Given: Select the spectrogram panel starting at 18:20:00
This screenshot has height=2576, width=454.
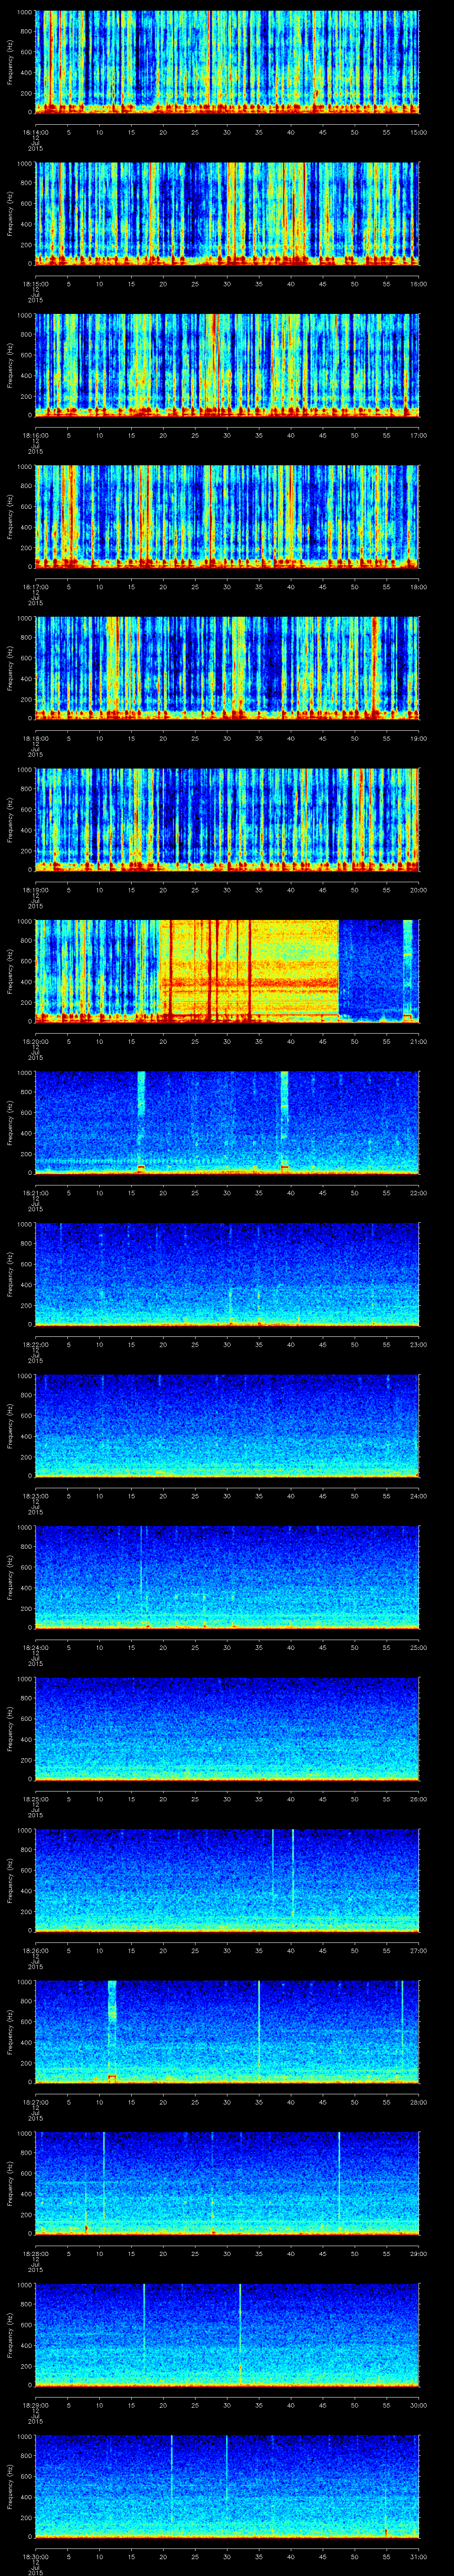Looking at the screenshot, I should pyautogui.click(x=227, y=971).
